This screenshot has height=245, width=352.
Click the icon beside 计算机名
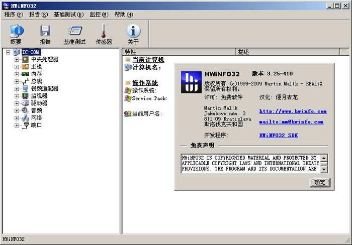128,67
